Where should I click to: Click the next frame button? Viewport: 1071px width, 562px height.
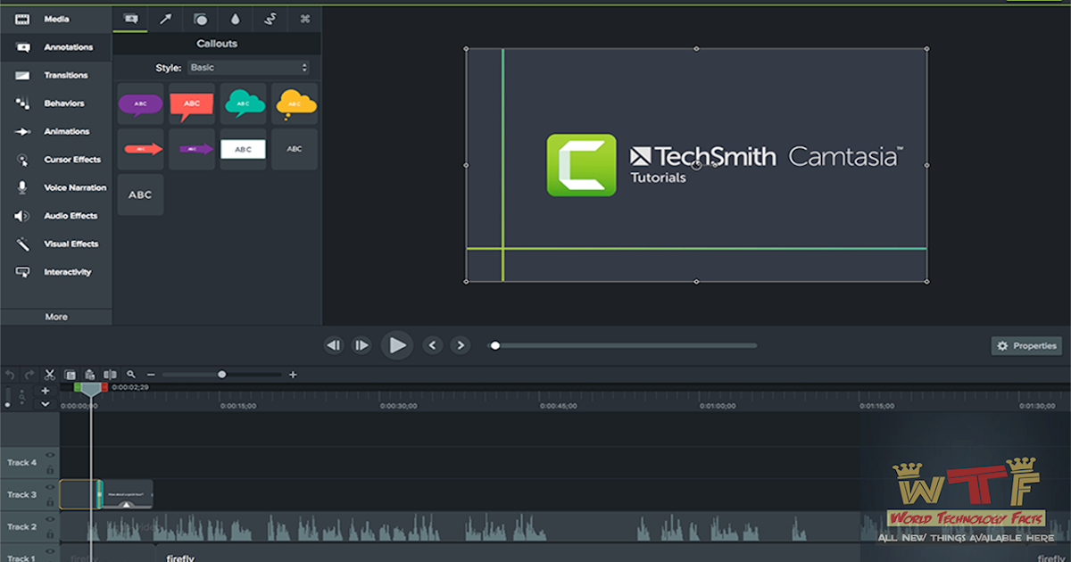361,345
